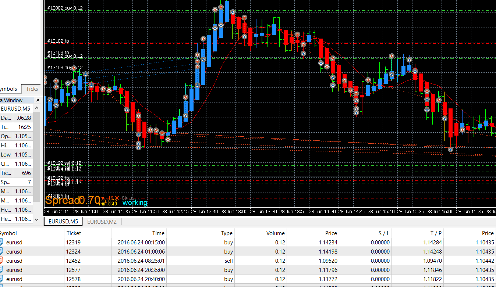Click the red sell order icon for ticket 12452

coord(1,261)
